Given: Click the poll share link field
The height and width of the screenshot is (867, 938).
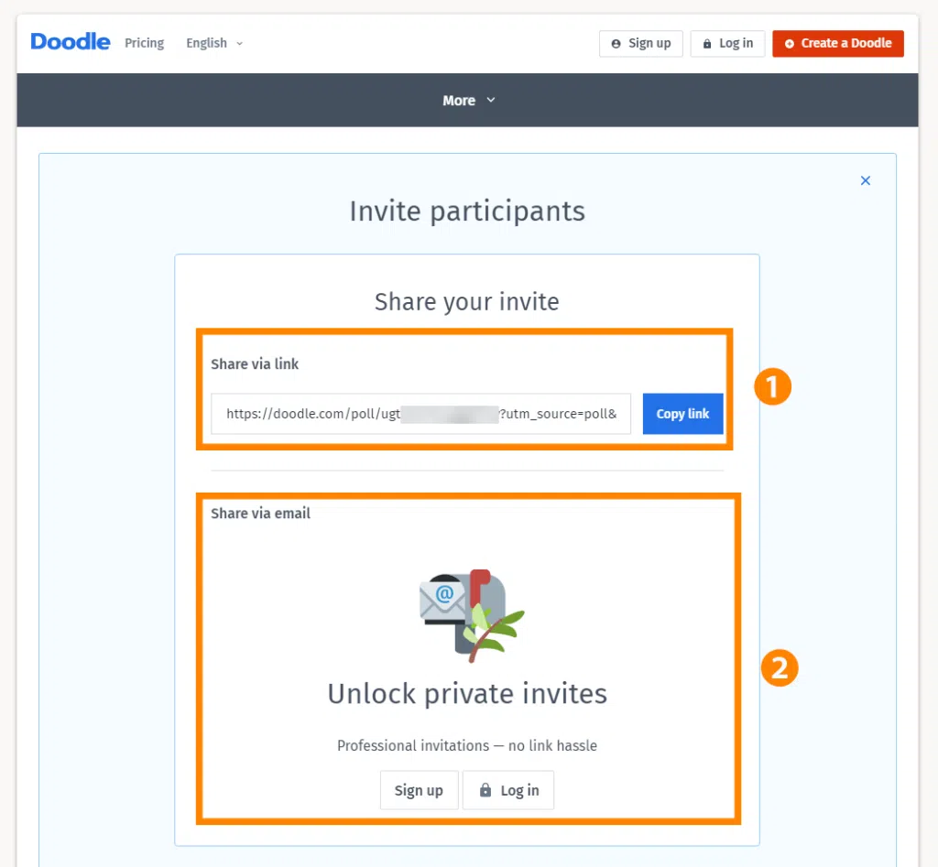Looking at the screenshot, I should (420, 414).
